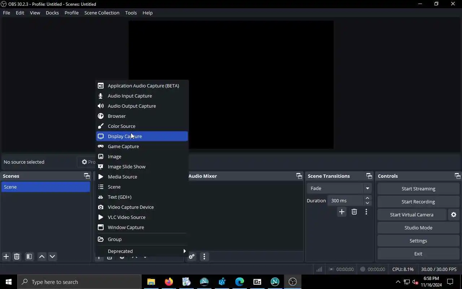The height and width of the screenshot is (289, 462).
Task: Open the Scene Collection menu
Action: (x=102, y=13)
